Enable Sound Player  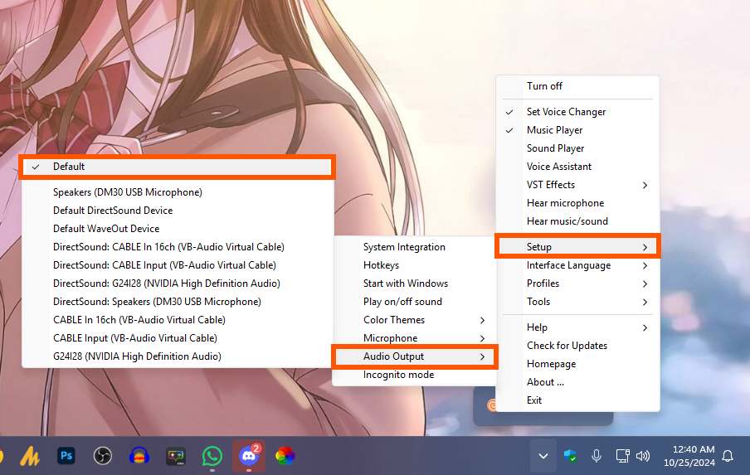click(577, 148)
